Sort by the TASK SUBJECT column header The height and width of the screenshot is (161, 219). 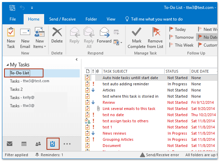[x=115, y=71]
